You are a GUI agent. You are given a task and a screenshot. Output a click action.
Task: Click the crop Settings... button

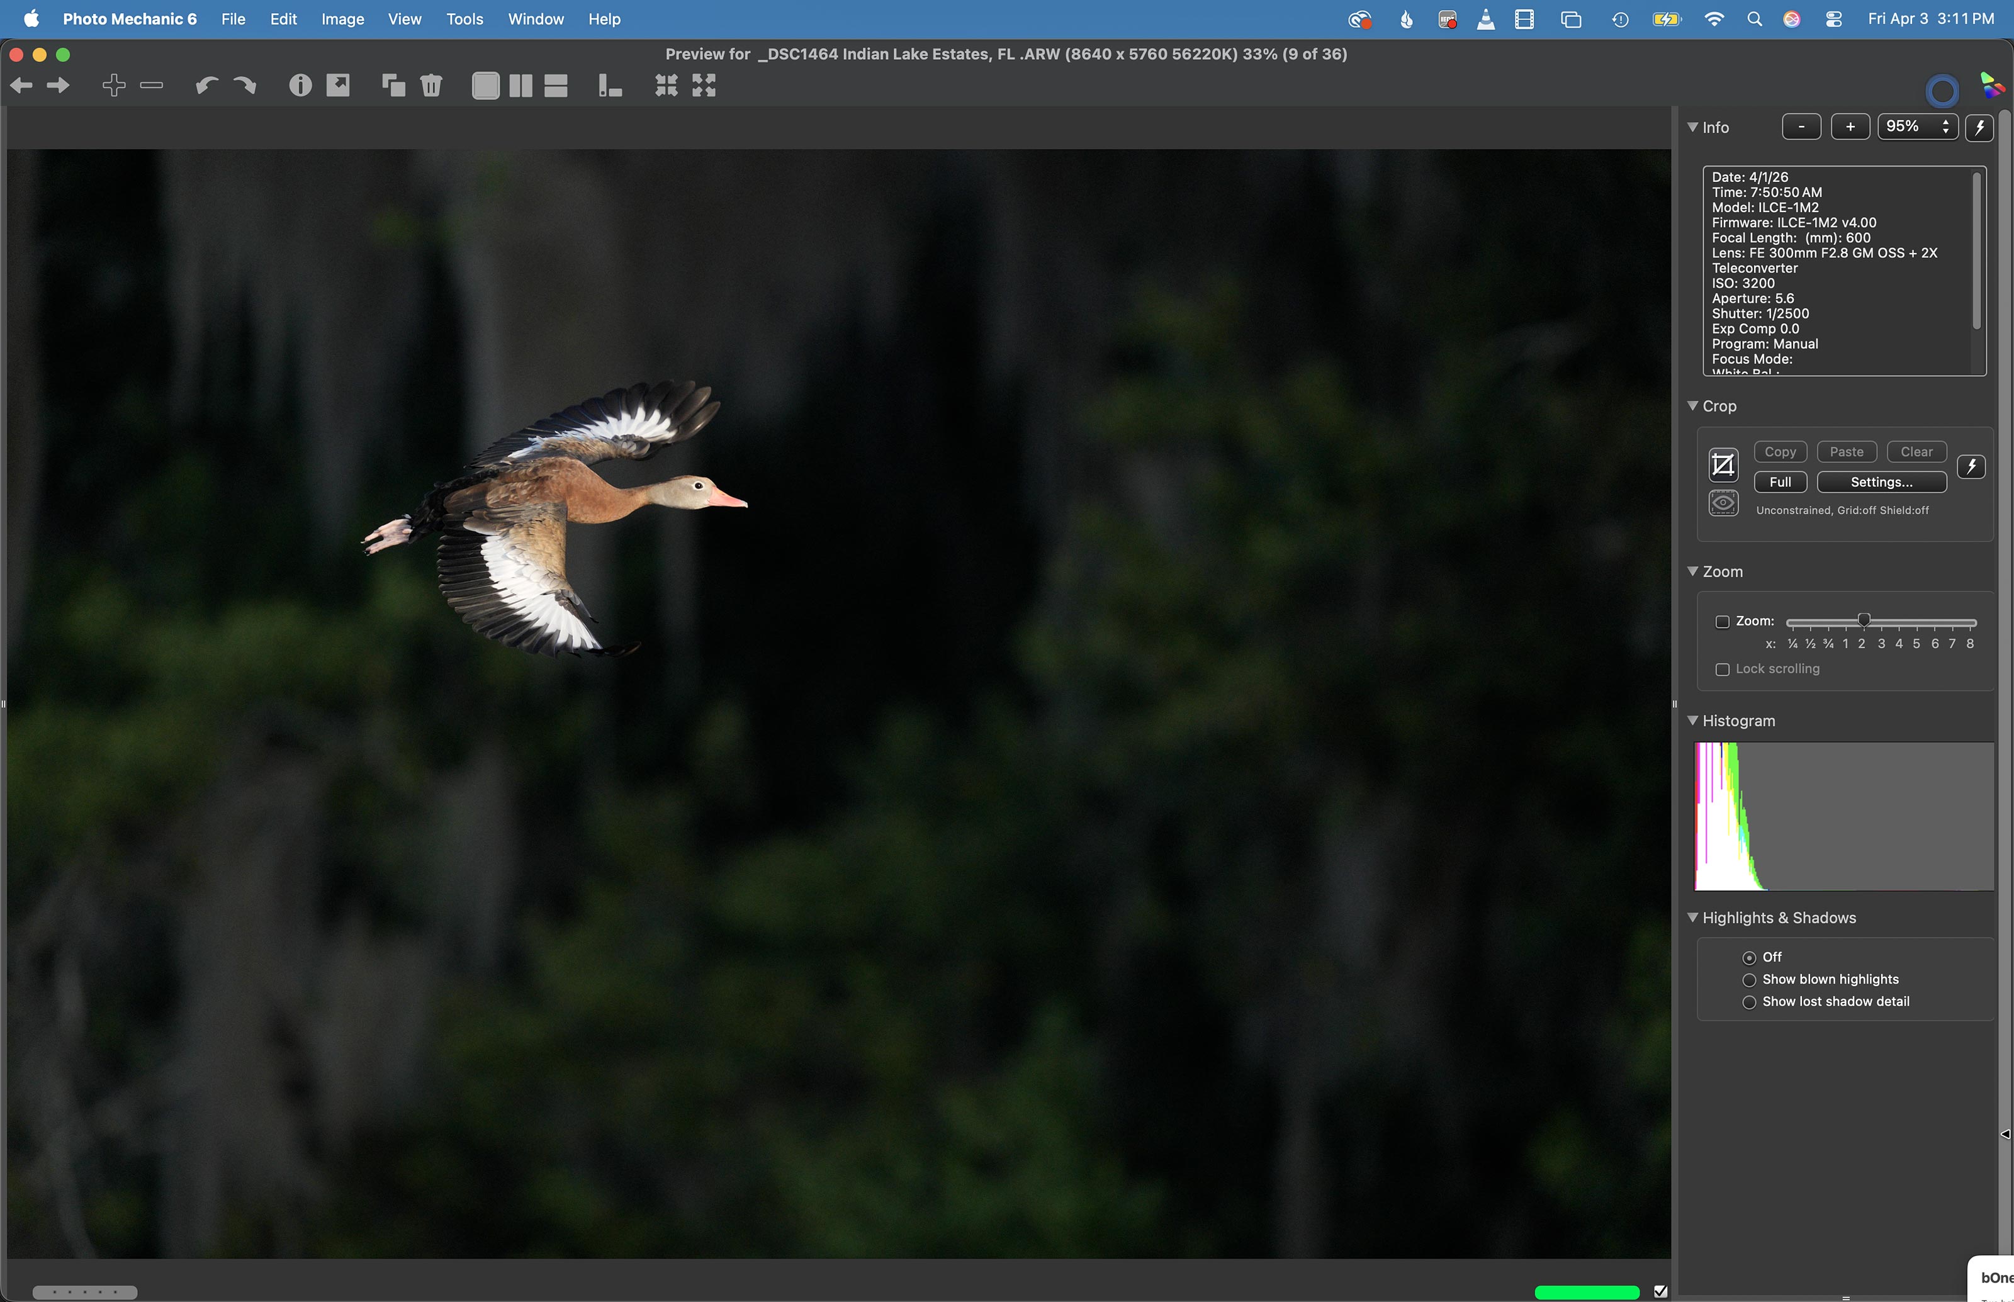coord(1881,482)
